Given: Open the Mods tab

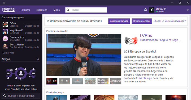Looking at the screenshot, I should click(x=57, y=10).
